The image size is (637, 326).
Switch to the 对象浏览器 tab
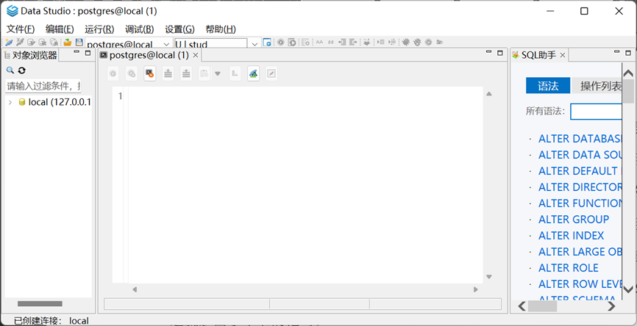[30, 55]
